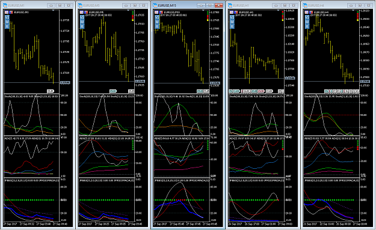Click the USD flag icon in H4 chart

(311, 12)
